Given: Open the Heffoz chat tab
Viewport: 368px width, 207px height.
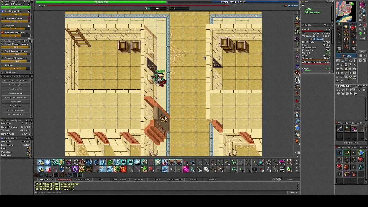Looking at the screenshot, I should click(212, 179).
